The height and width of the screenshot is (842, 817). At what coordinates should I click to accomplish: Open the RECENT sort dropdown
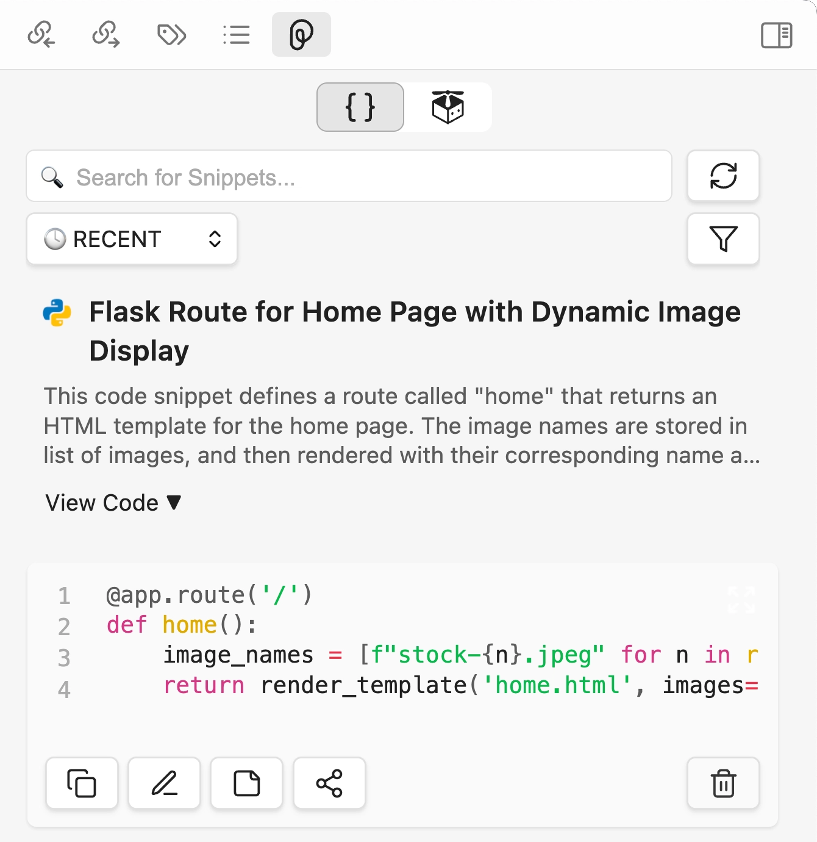tap(131, 239)
